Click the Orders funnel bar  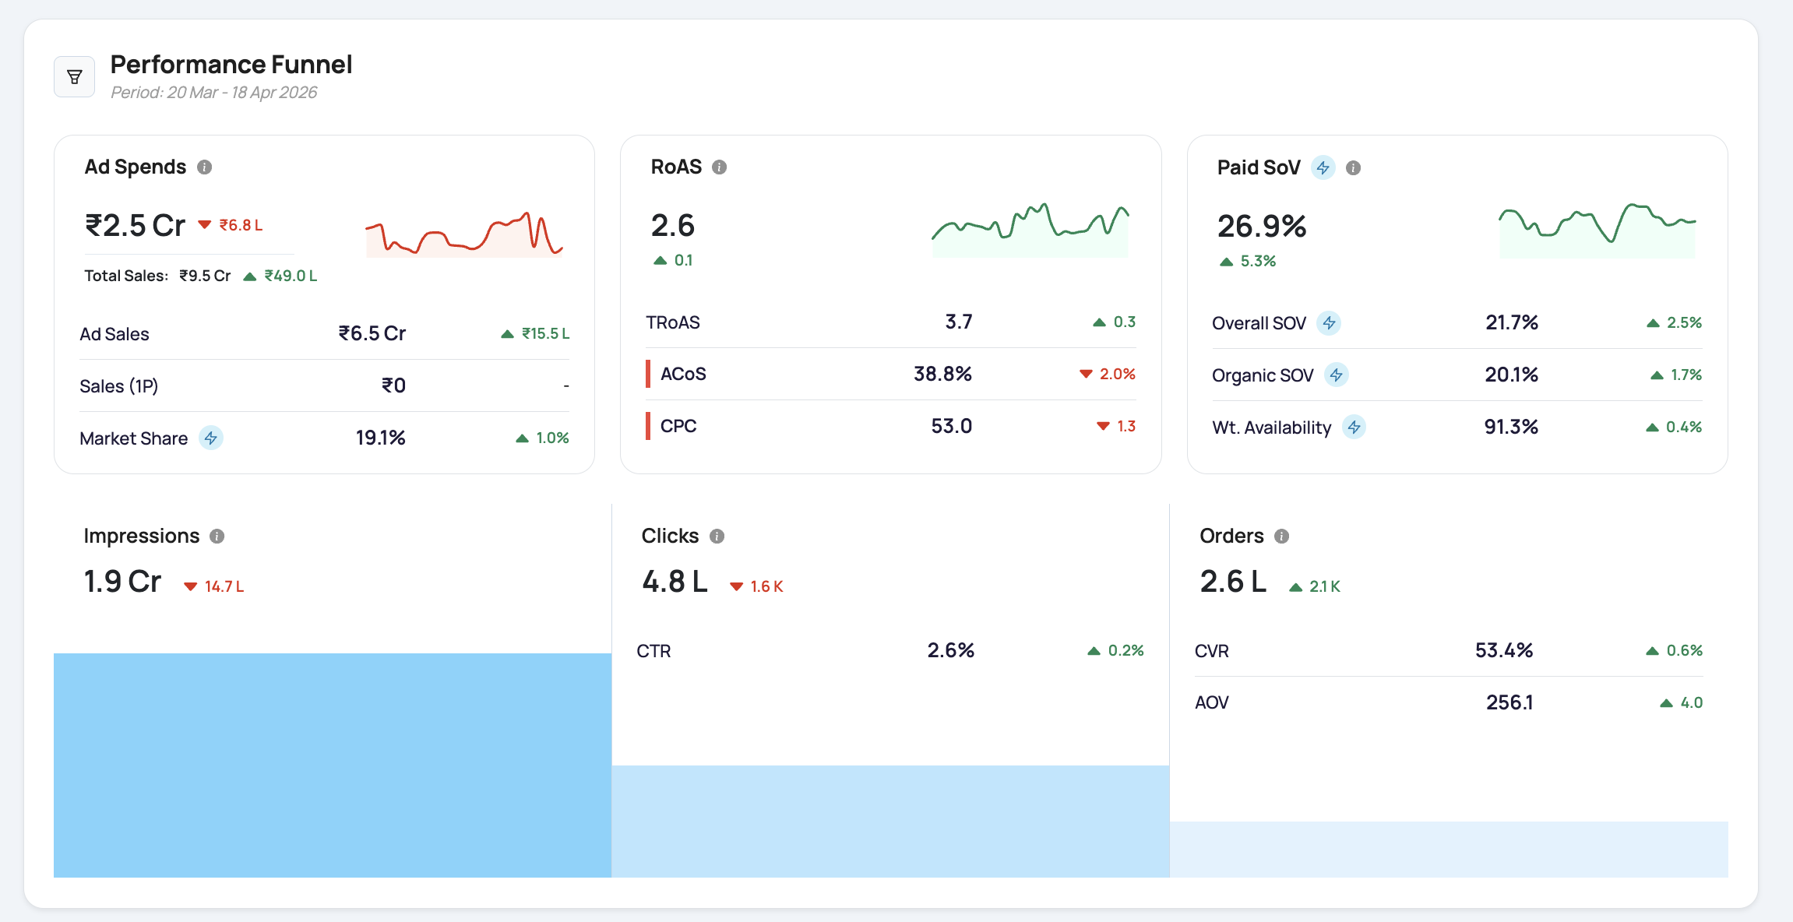coord(1449,850)
